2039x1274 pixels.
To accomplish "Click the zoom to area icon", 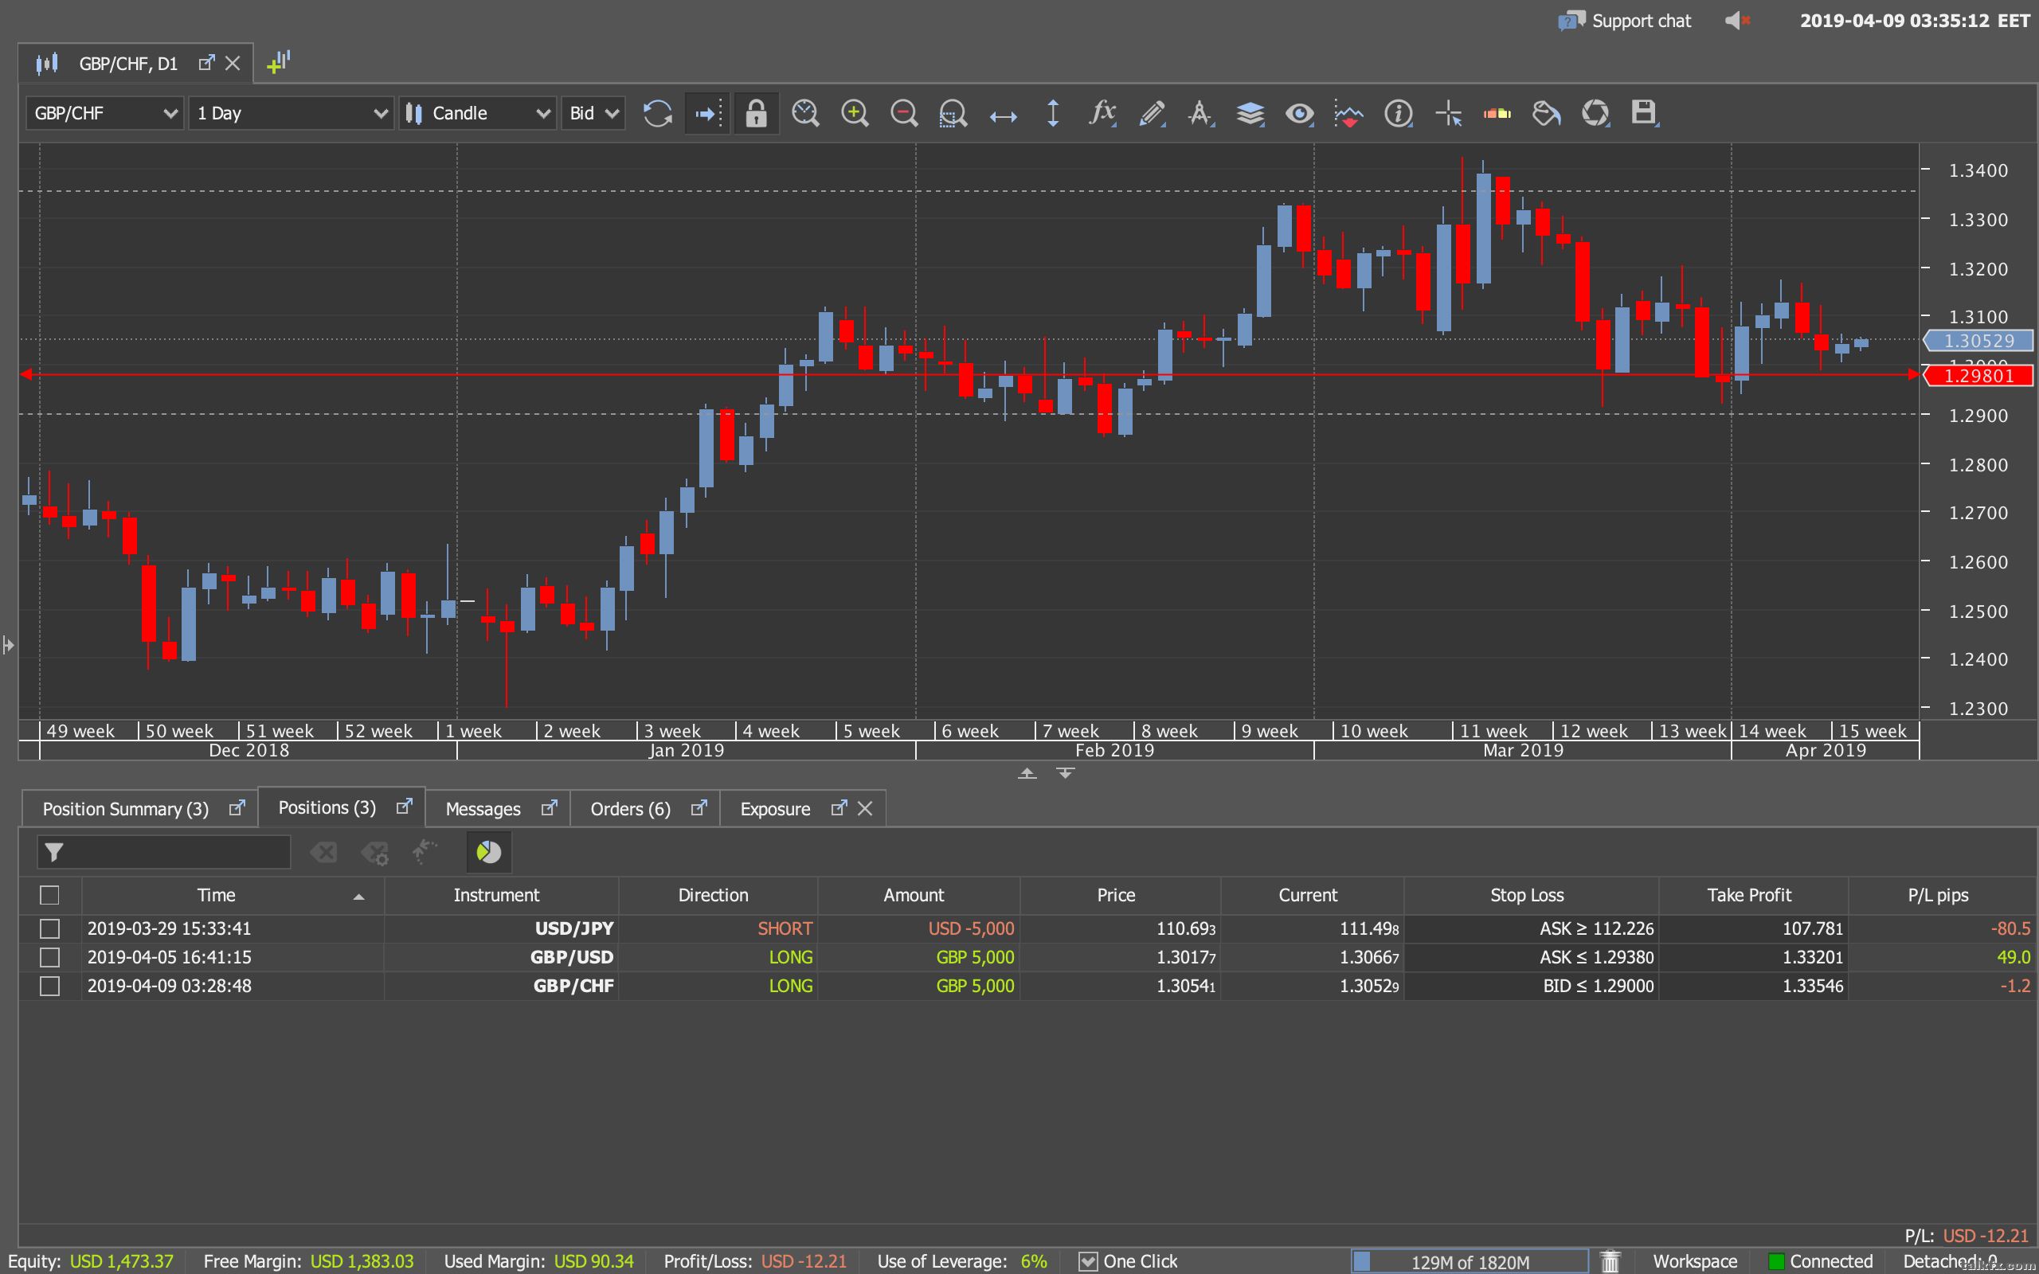I will click(953, 113).
